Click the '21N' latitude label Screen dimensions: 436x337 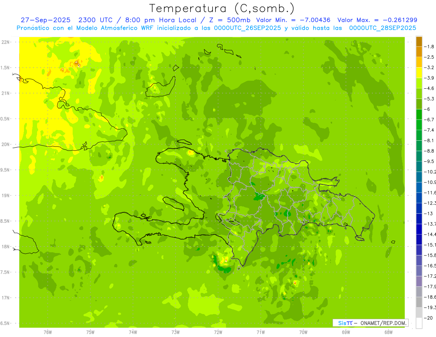tap(6, 93)
